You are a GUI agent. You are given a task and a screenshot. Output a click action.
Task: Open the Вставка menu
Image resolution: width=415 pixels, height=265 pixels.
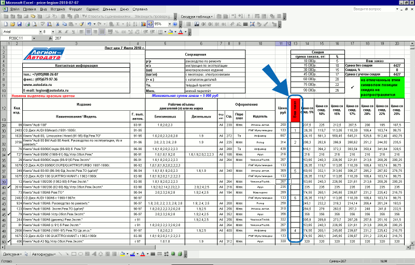pos(58,9)
